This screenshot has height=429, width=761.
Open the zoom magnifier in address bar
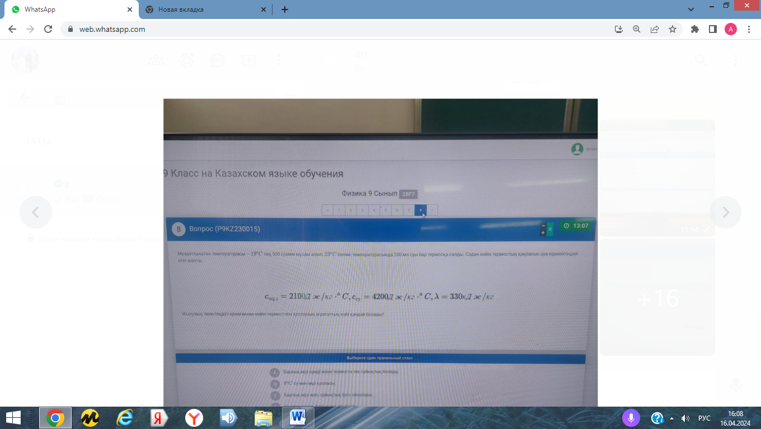(636, 29)
